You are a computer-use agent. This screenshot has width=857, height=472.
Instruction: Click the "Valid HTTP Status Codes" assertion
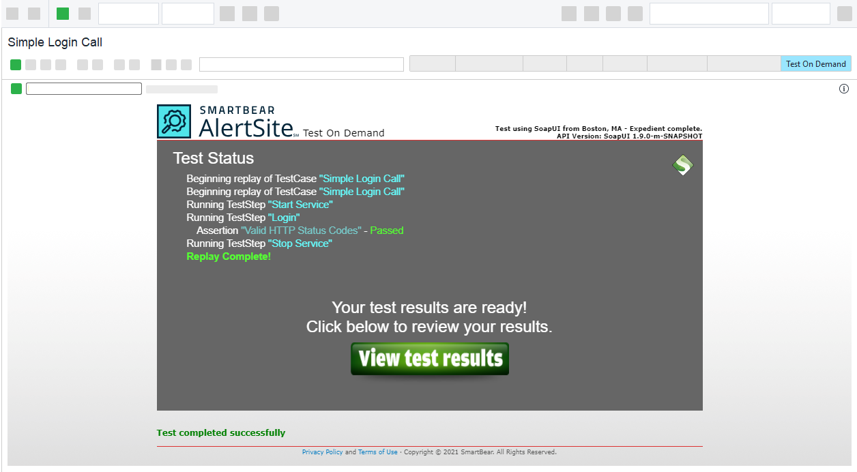pos(301,231)
